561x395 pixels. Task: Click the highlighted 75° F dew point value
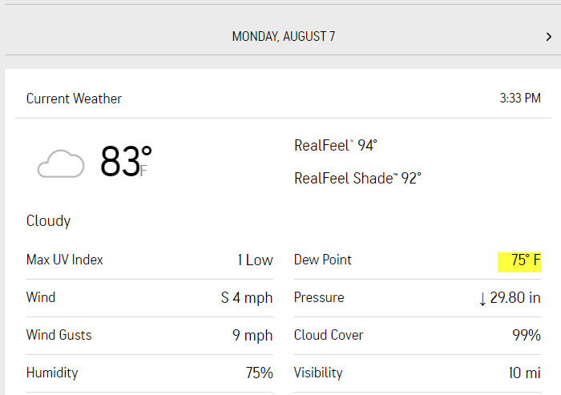[x=519, y=262]
